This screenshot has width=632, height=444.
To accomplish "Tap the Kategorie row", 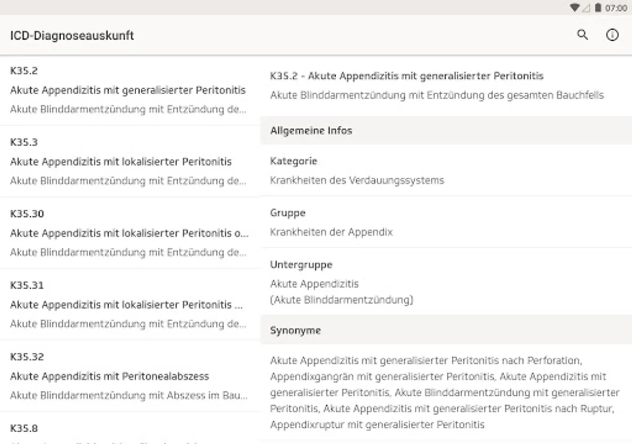I will click(445, 170).
